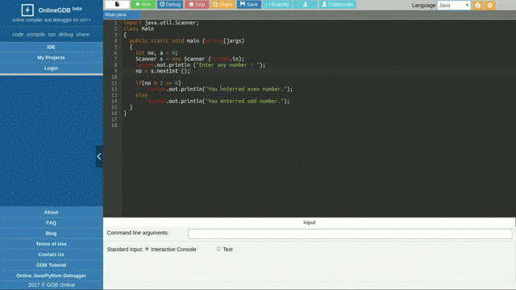
Task: Fold the main method at line 5
Action: pos(120,47)
